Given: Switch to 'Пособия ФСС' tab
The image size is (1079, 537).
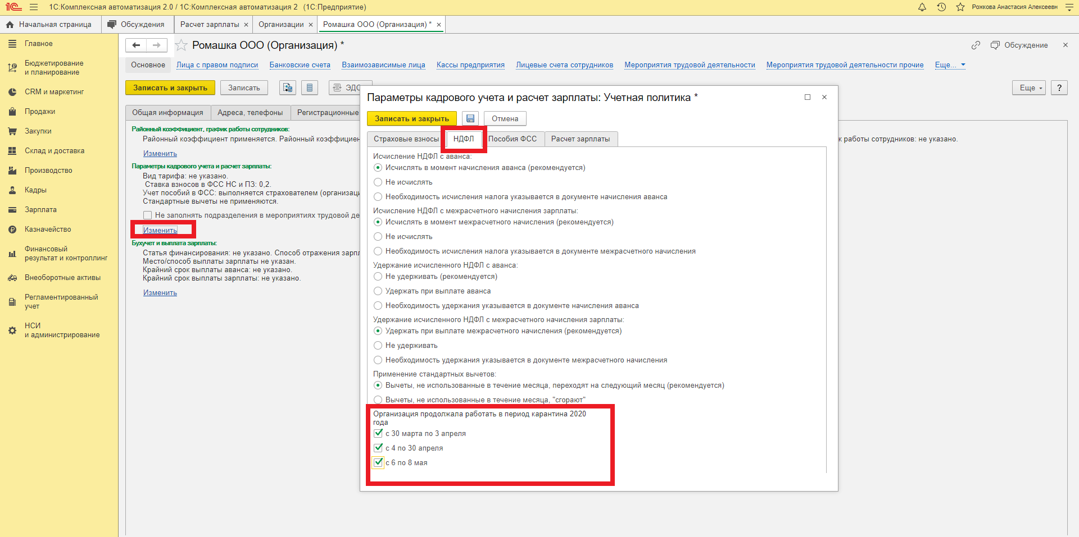Looking at the screenshot, I should click(x=512, y=139).
